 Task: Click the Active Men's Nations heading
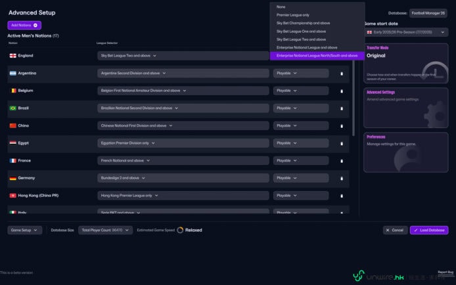(x=33, y=35)
